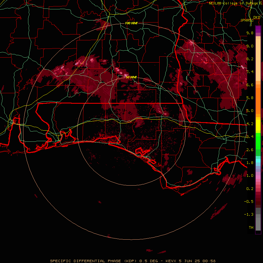The image size is (263, 263).
Task: Select the -1.3 legend value
Action: point(249,214)
